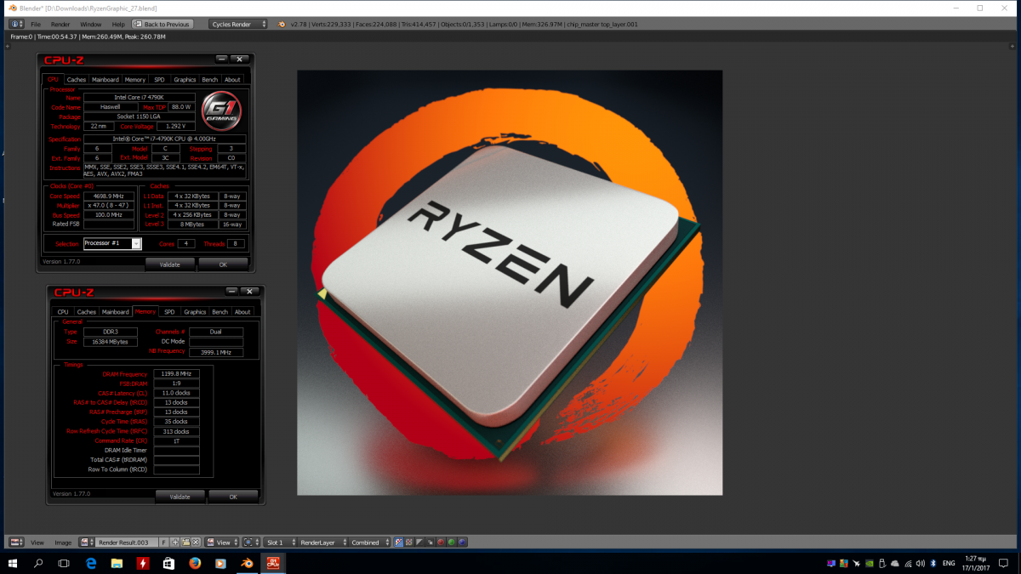Open the Windows Start menu
Screen dimensions: 1021x574
[13, 563]
